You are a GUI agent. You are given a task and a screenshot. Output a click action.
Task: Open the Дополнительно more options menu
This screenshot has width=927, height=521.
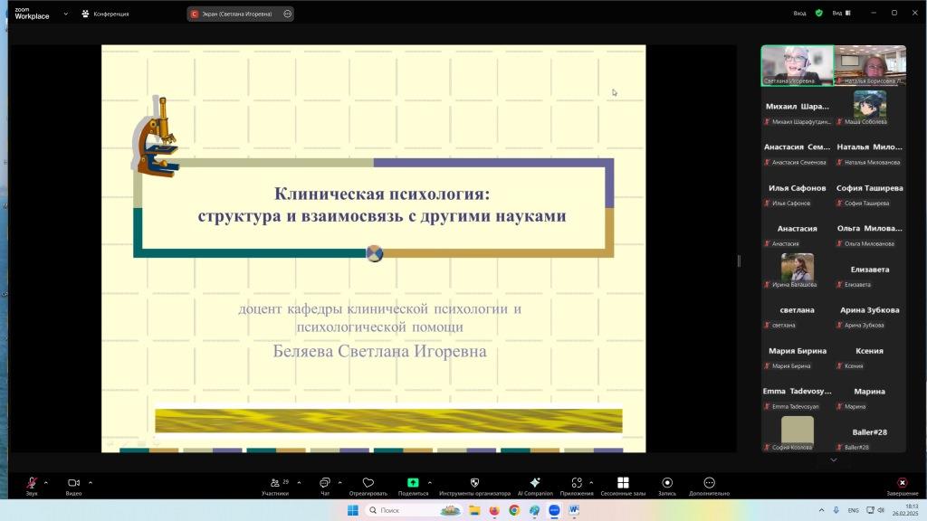pos(710,486)
